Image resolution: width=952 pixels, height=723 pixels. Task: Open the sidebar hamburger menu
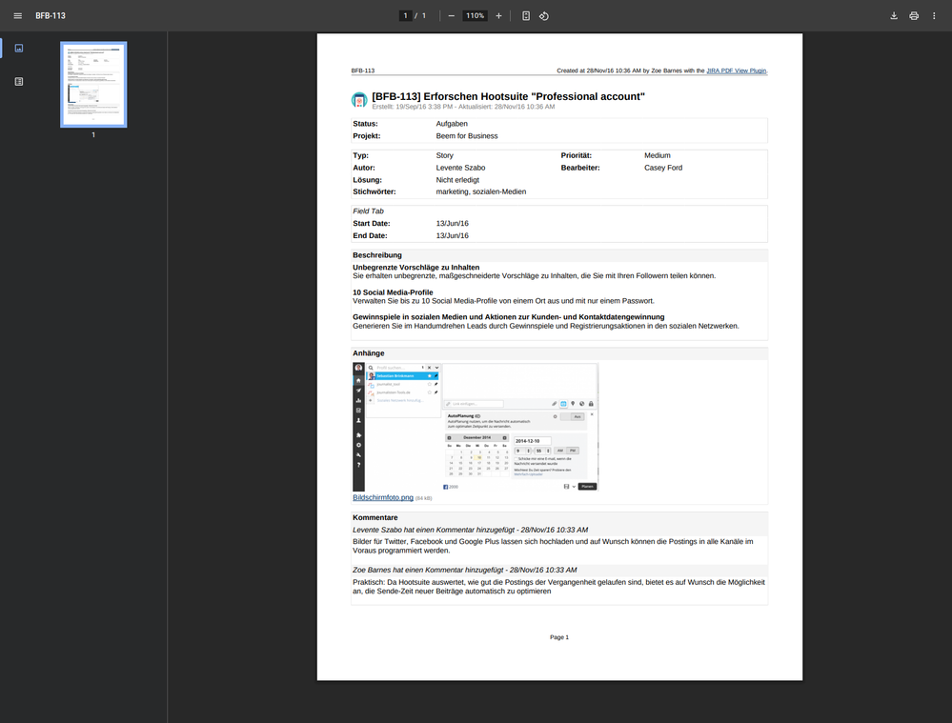pos(17,16)
